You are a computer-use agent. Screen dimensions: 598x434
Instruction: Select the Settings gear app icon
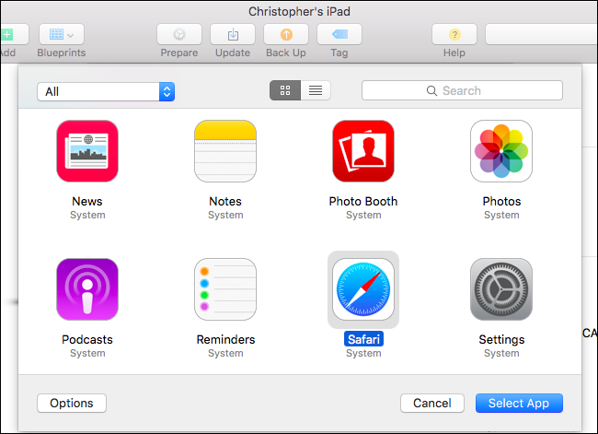click(501, 289)
